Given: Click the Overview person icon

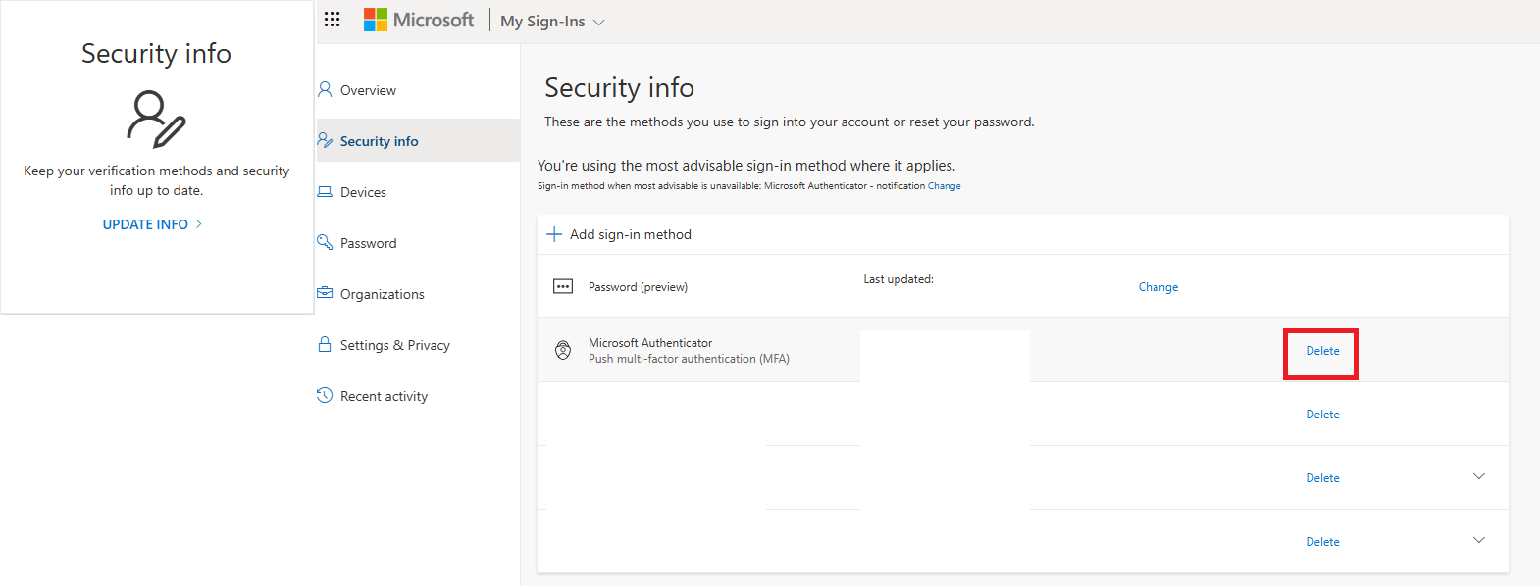Looking at the screenshot, I should (x=325, y=89).
